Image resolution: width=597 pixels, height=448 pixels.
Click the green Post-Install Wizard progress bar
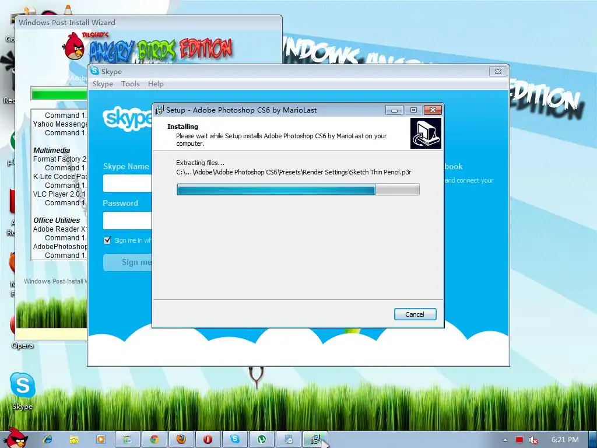59,94
